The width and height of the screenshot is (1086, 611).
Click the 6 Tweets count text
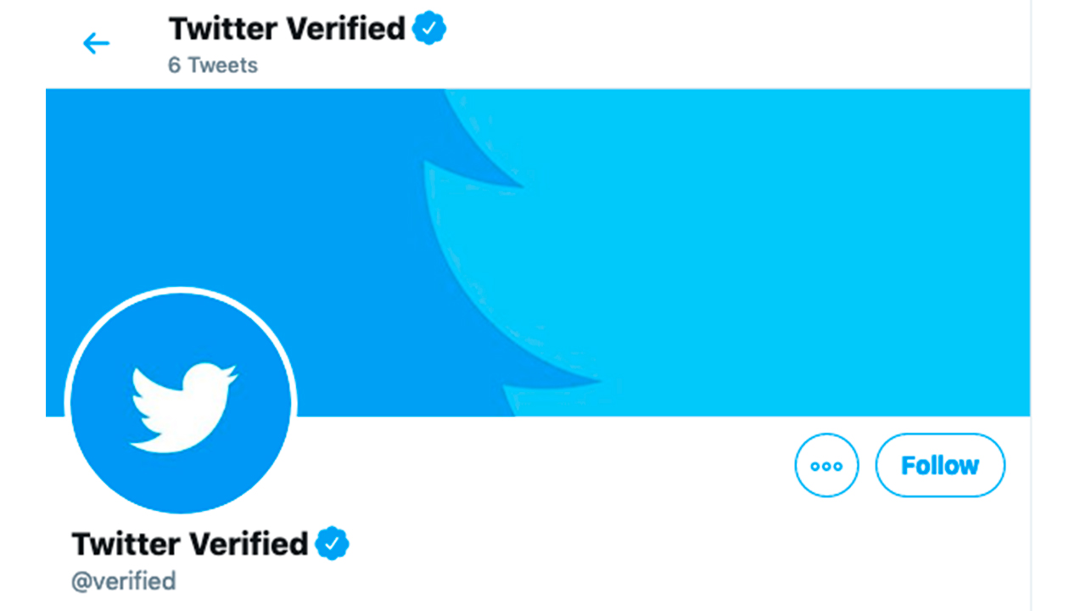213,65
